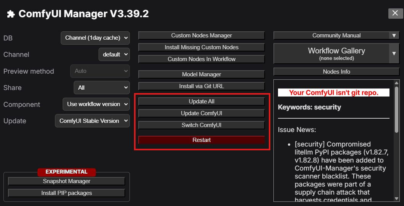Image resolution: width=404 pixels, height=206 pixels.
Task: Click Install Missing Custom Nodes
Action: (x=202, y=47)
